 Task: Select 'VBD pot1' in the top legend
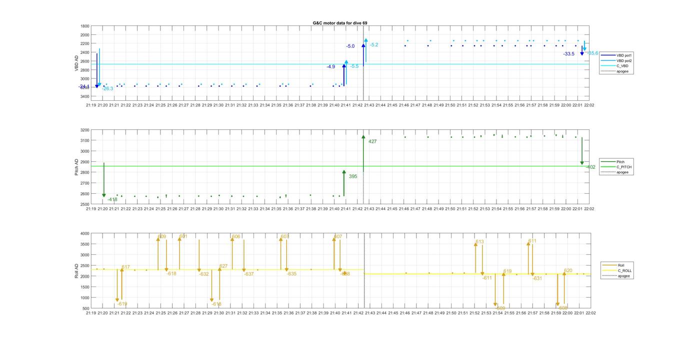pos(624,55)
